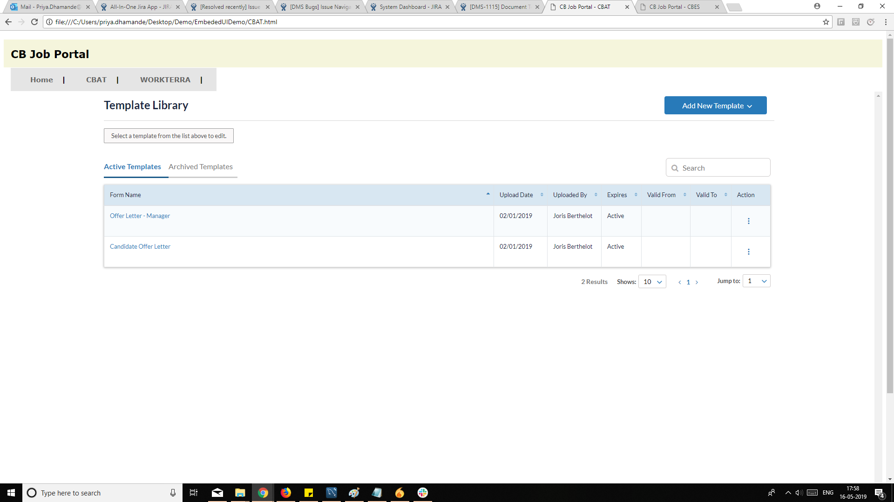This screenshot has height=502, width=894.
Task: Sort table by Expires column
Action: click(636, 195)
